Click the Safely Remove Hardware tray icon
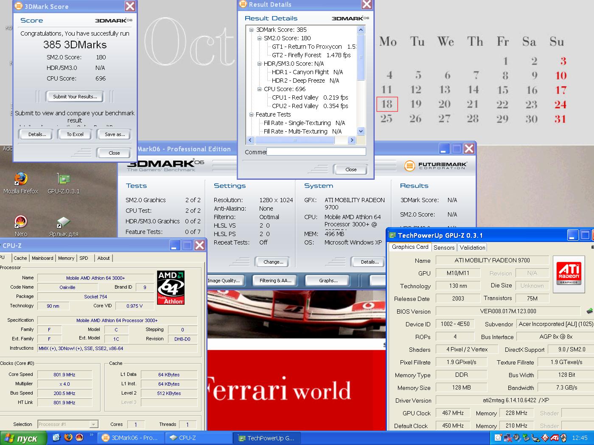This screenshot has width=594, height=445. coord(526,438)
